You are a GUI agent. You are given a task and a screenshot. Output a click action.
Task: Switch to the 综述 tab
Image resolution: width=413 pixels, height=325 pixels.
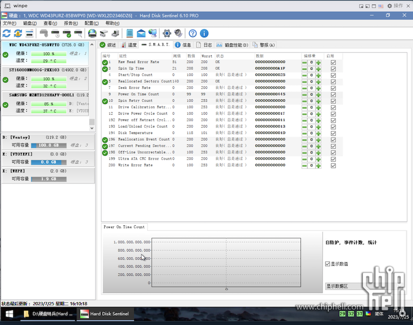(x=108, y=45)
